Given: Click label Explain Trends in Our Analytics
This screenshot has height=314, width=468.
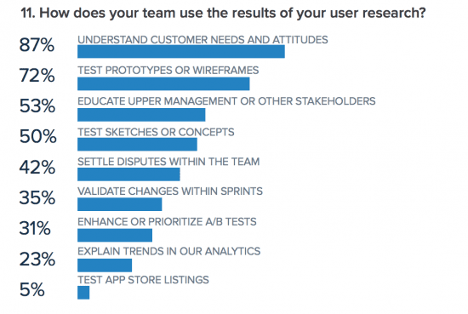Looking at the screenshot, I should click(x=169, y=251).
